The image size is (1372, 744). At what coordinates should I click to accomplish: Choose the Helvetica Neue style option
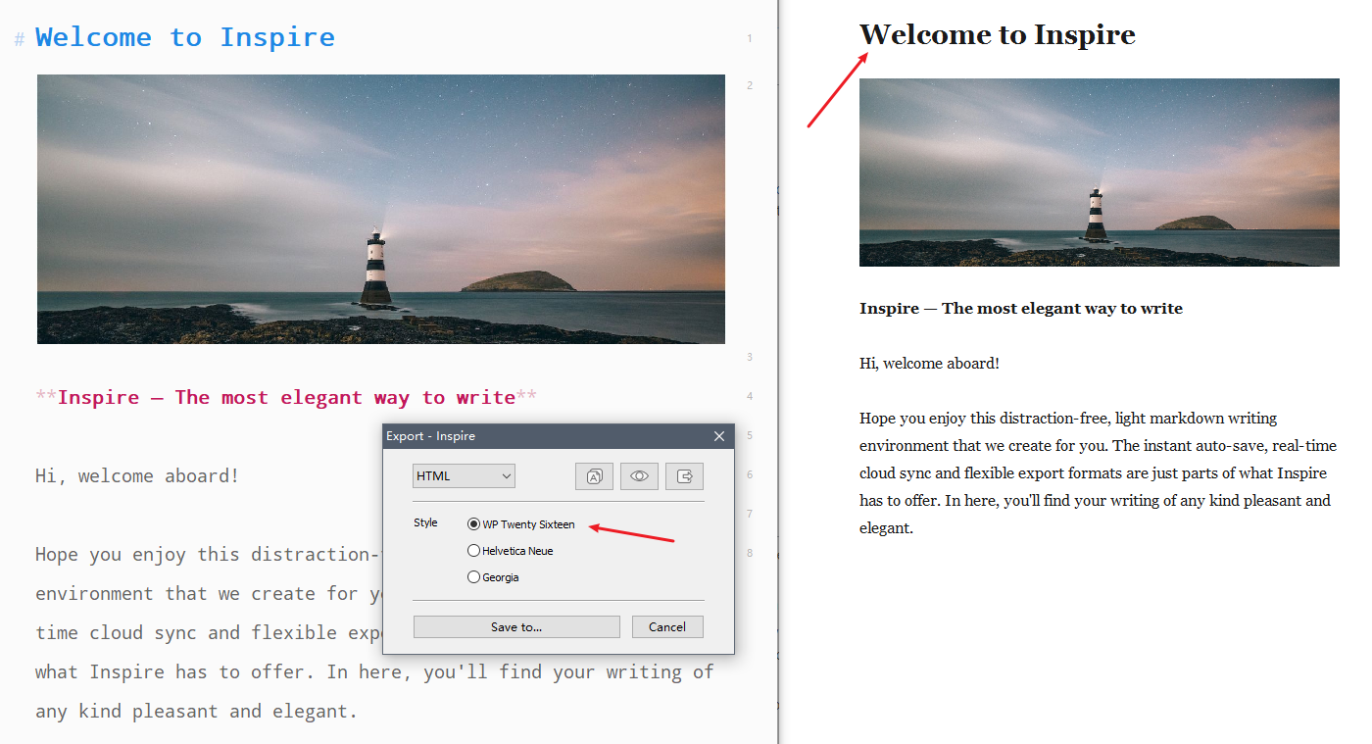pos(511,551)
